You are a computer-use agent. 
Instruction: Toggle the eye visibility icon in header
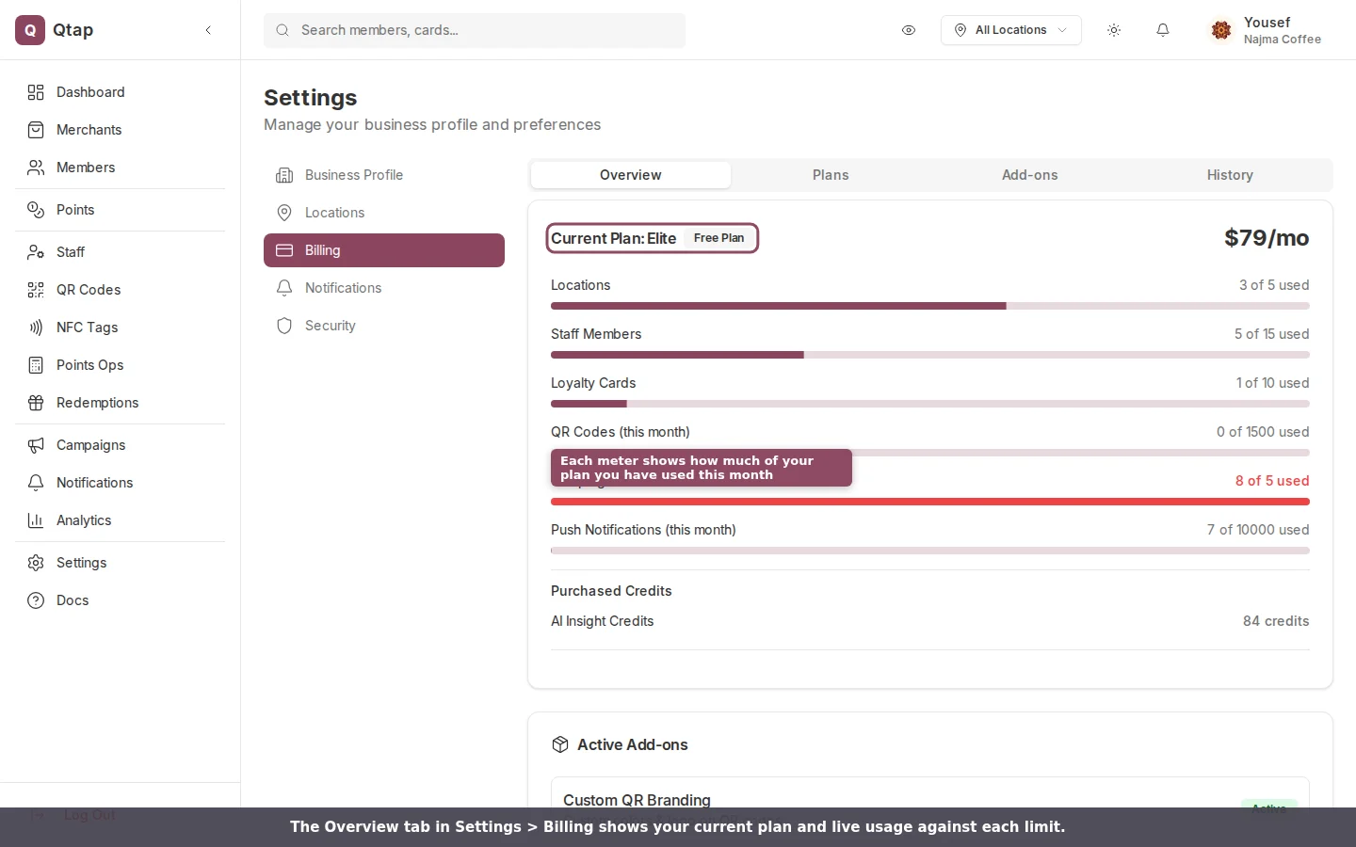pyautogui.click(x=909, y=30)
